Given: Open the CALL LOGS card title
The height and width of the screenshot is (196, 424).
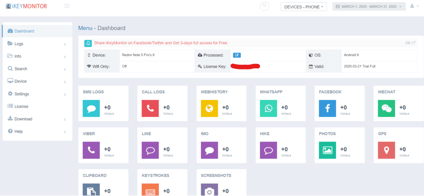Looking at the screenshot, I should (153, 92).
